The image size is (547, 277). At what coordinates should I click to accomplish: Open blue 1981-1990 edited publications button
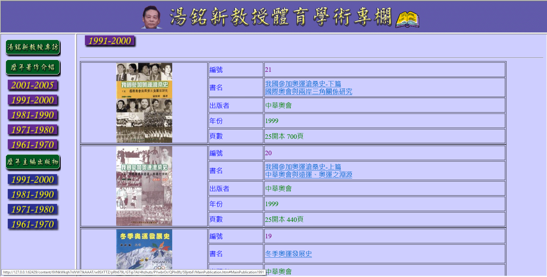33,195
